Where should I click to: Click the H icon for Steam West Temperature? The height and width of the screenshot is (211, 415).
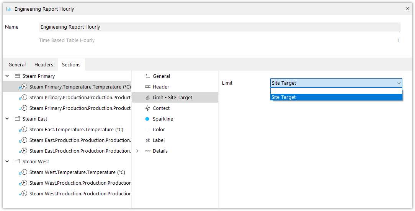[24, 172]
